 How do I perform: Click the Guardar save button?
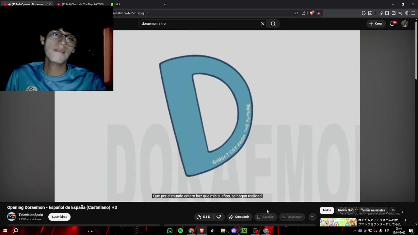(x=265, y=217)
